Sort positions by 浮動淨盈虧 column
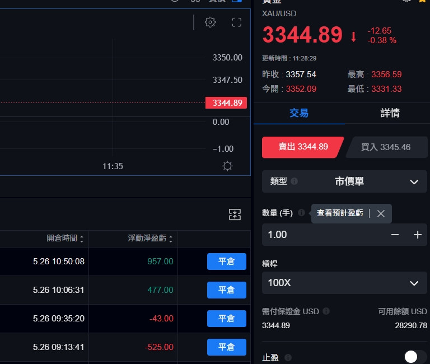Screen dimensions: 430x364 [150, 239]
